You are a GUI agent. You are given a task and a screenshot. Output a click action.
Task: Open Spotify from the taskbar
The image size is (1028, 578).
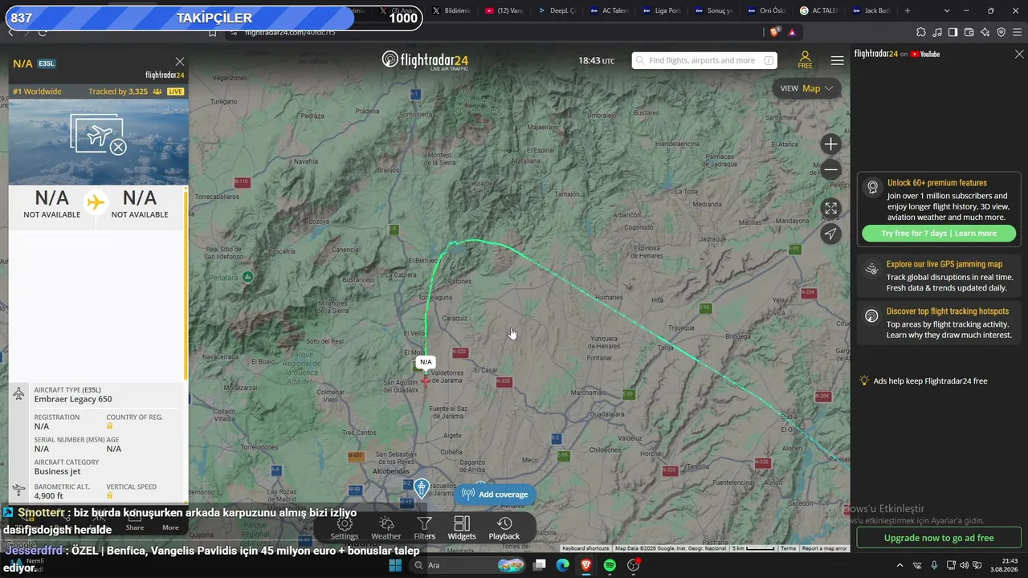click(610, 565)
